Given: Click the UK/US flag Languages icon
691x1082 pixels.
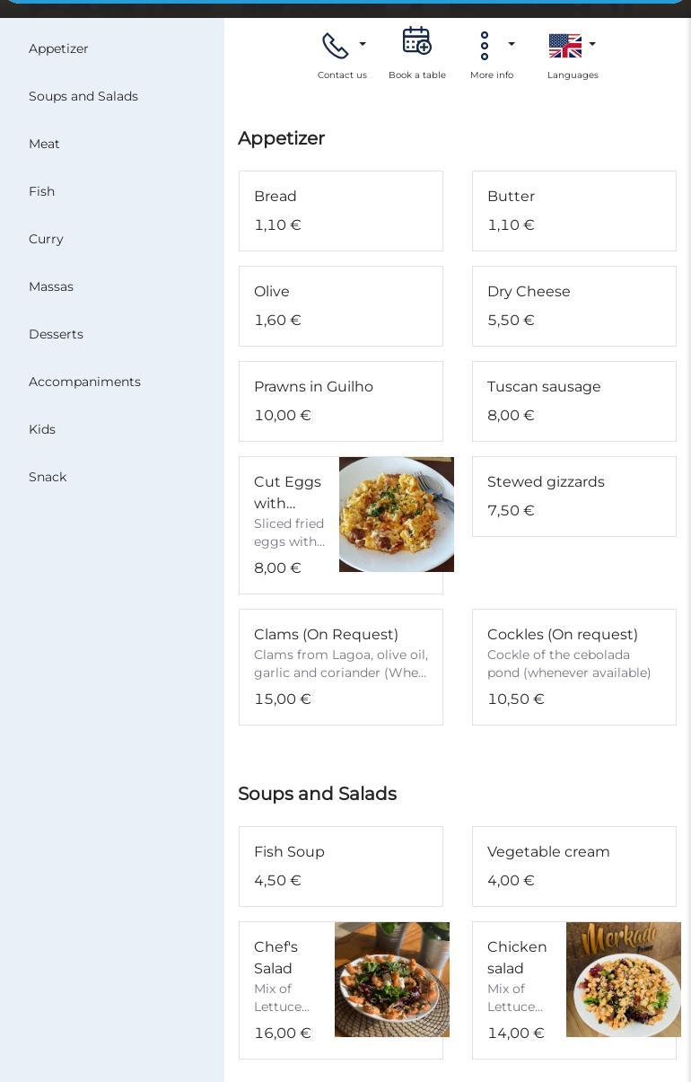Looking at the screenshot, I should coord(564,45).
